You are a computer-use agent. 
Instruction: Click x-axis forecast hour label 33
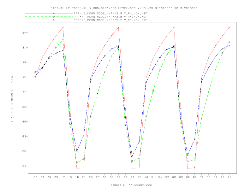112,177
